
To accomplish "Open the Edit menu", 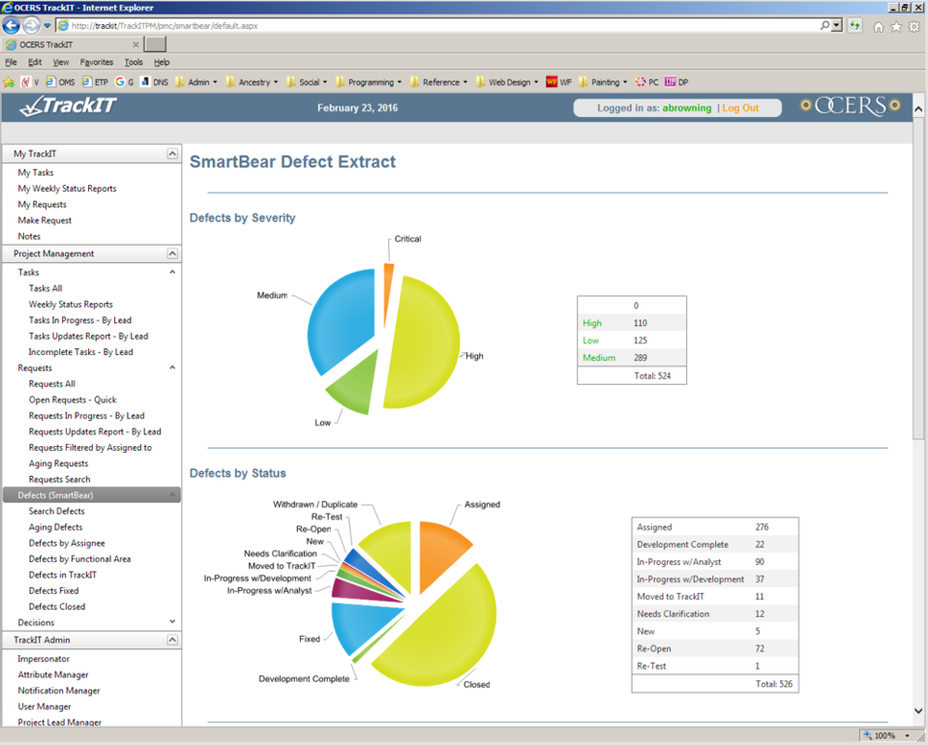I will pos(35,62).
